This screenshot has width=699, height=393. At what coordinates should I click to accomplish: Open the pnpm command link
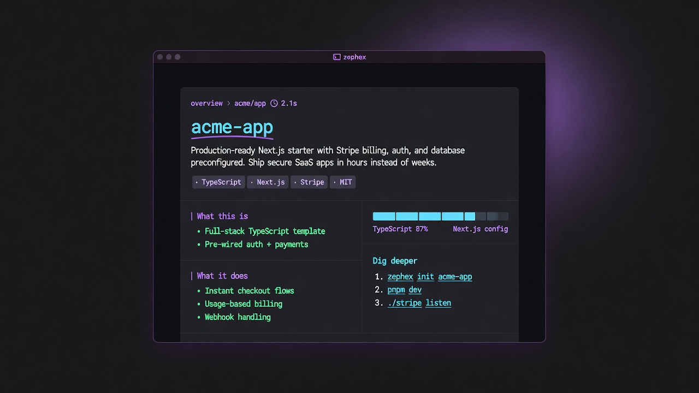pyautogui.click(x=396, y=290)
